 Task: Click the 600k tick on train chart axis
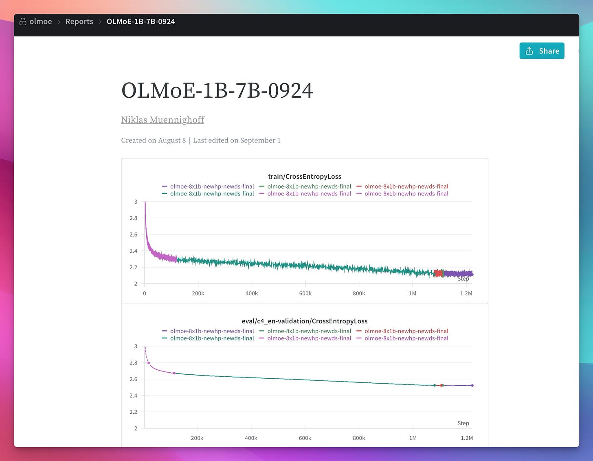305,293
